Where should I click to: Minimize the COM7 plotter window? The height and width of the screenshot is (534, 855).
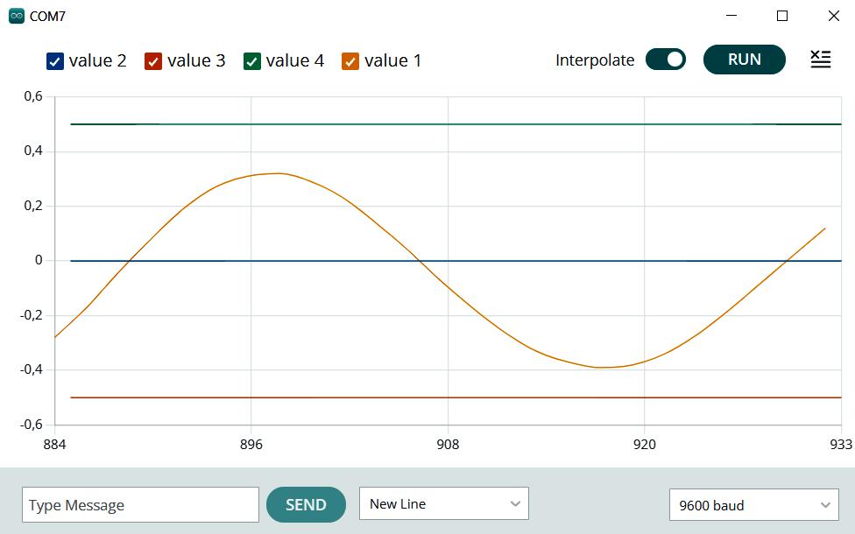click(x=732, y=16)
